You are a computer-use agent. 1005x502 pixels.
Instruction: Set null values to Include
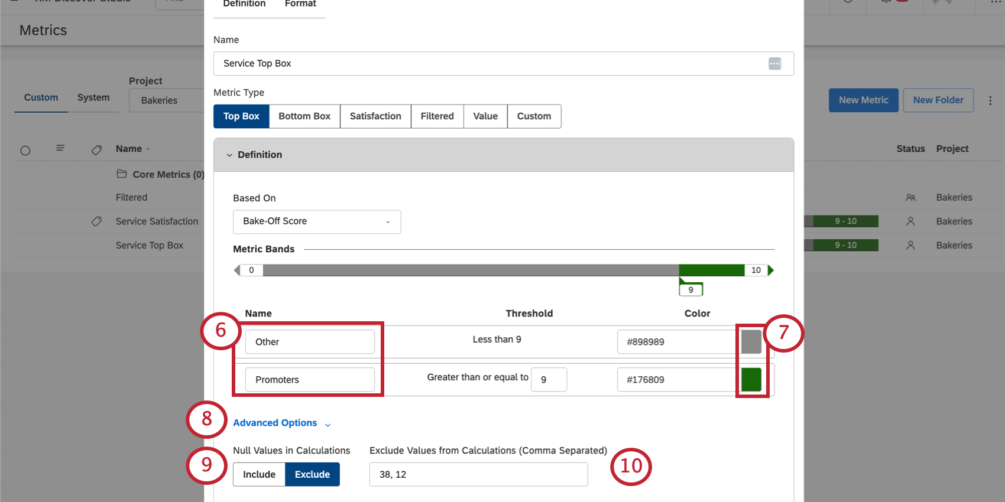(259, 474)
